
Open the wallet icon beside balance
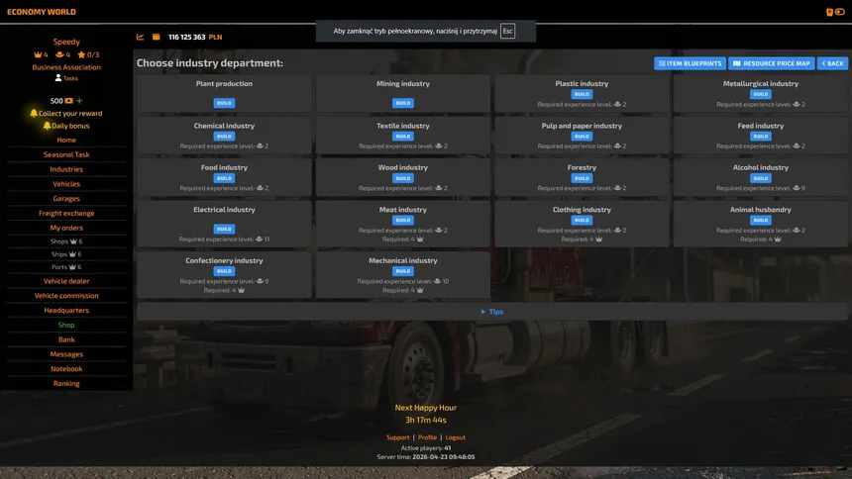(156, 37)
